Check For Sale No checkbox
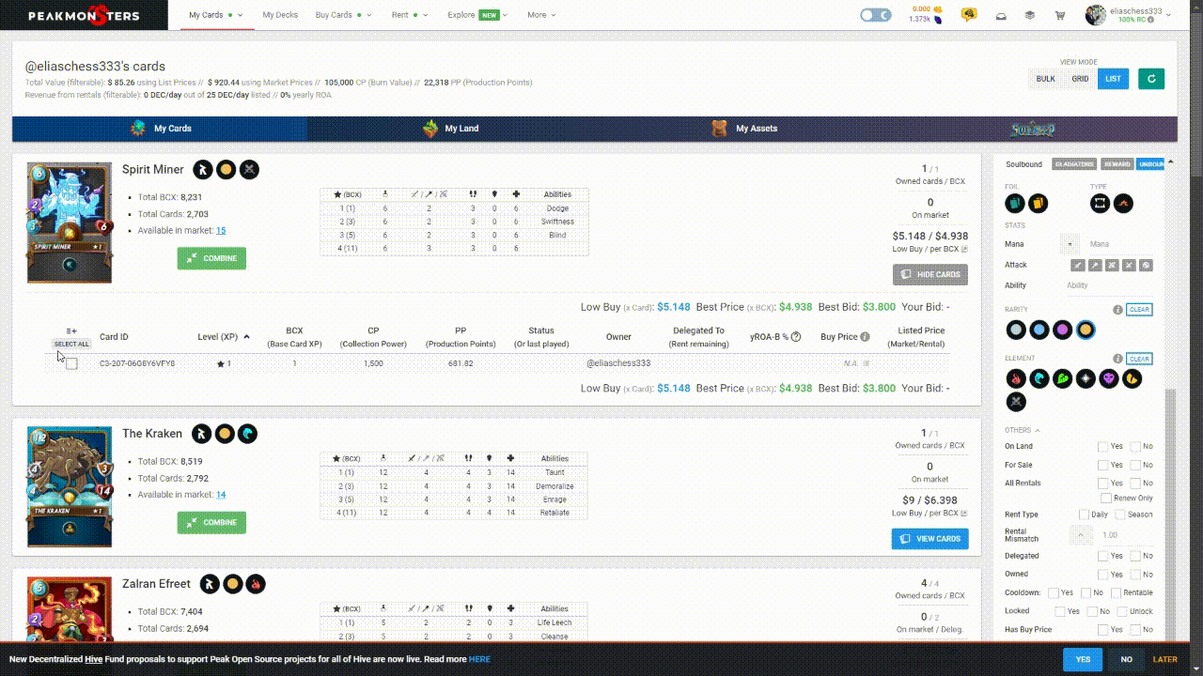Viewport: 1203px width, 676px height. pyautogui.click(x=1135, y=465)
